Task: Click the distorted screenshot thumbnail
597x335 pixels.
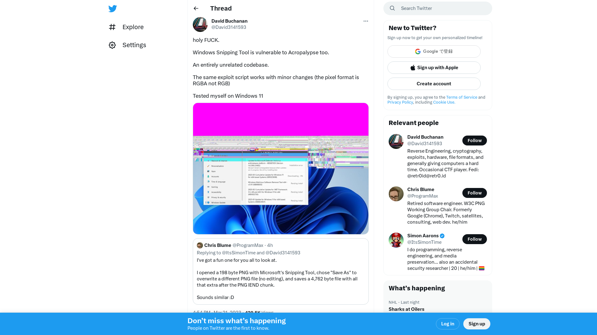Action: point(280,168)
